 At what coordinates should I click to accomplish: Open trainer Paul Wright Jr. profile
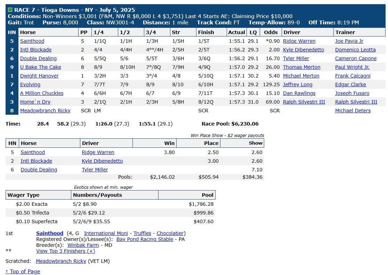[x=353, y=67]
